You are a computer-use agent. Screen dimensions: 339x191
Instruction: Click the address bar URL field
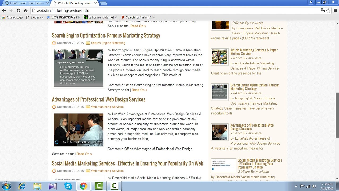pyautogui.click(x=175, y=11)
